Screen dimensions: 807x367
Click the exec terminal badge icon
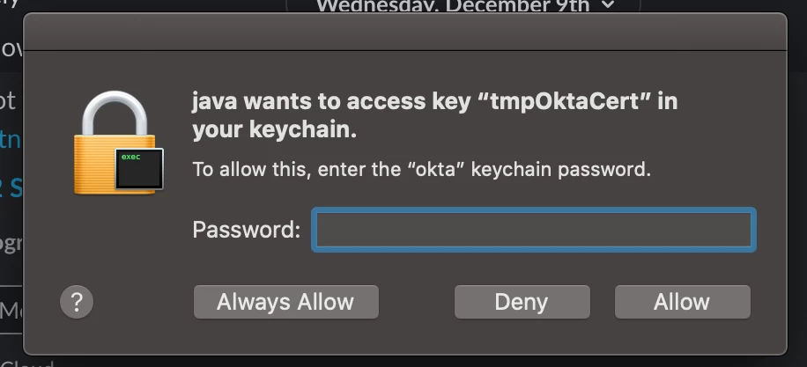point(139,169)
